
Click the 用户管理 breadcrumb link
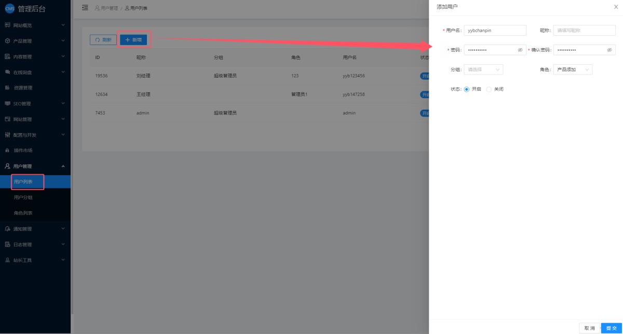tap(106, 8)
